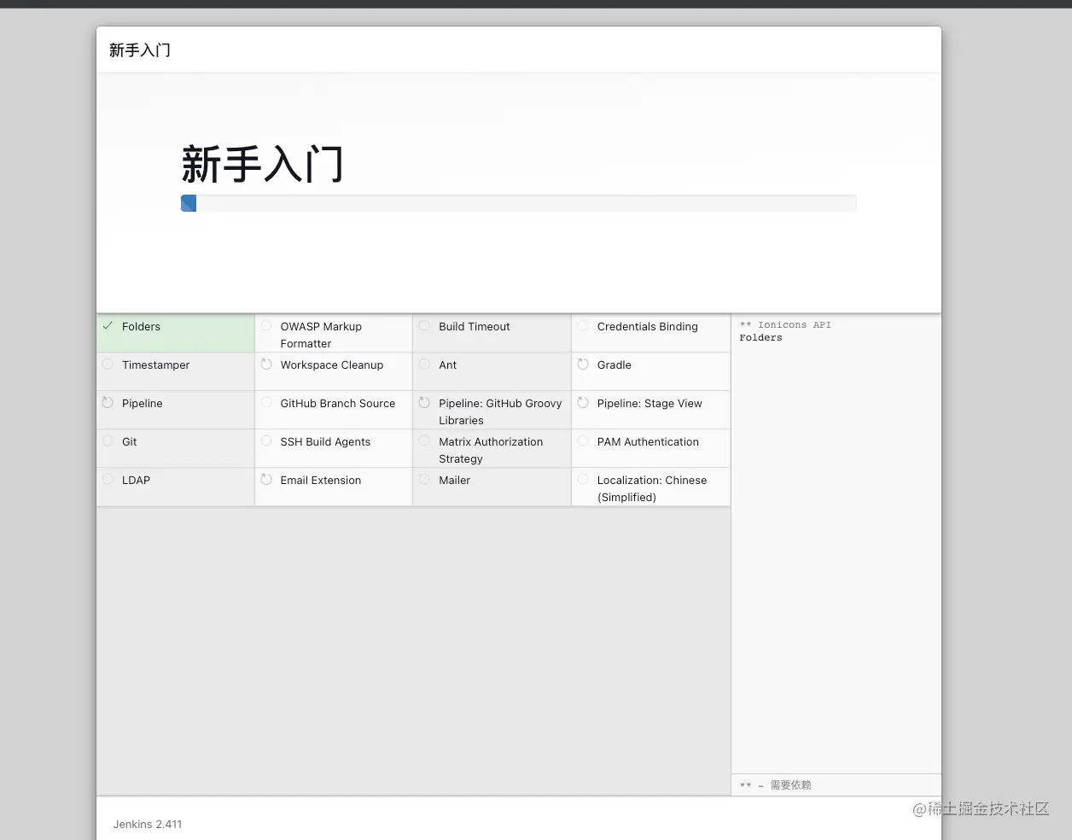Click the pending icon beside Ant
The height and width of the screenshot is (840, 1072).
(424, 364)
